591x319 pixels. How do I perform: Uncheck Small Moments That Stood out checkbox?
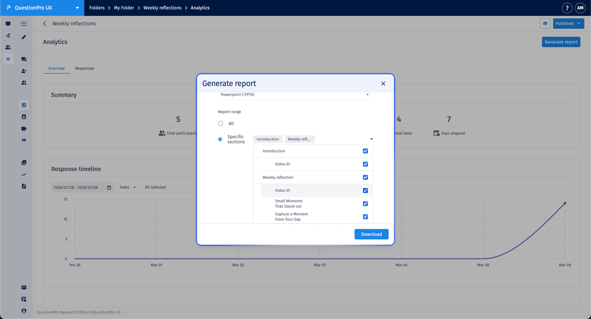365,203
